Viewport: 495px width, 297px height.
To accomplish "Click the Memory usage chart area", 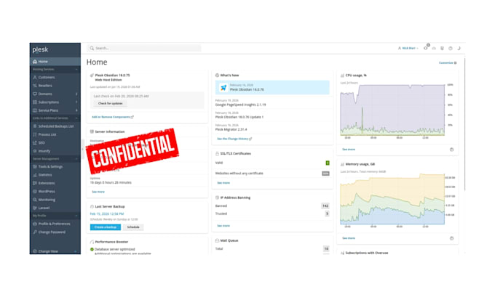I will (392, 199).
